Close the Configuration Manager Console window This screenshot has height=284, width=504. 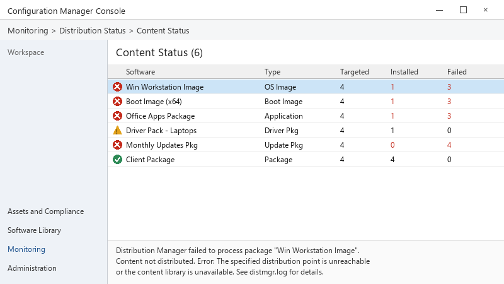pos(485,10)
